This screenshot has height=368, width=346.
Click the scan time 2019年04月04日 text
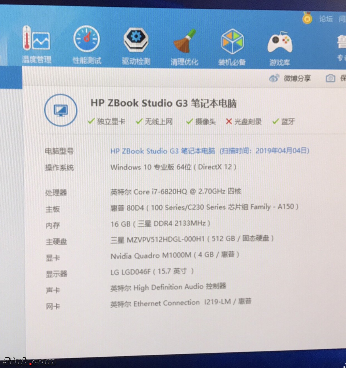click(282, 150)
